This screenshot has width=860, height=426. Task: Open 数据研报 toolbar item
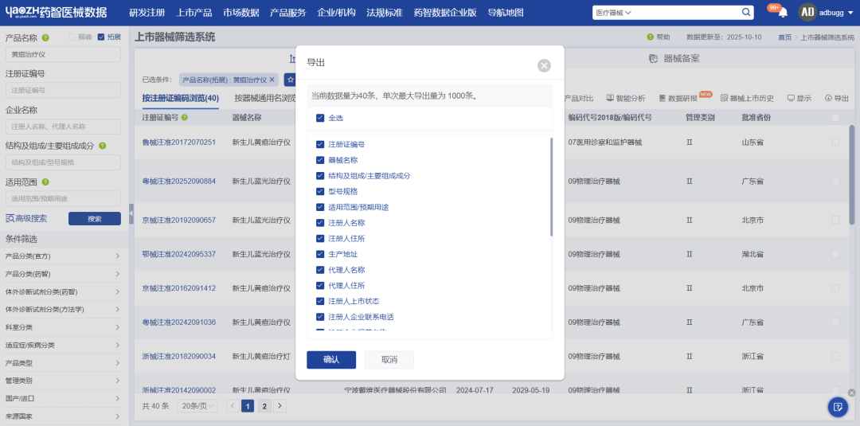[678, 98]
